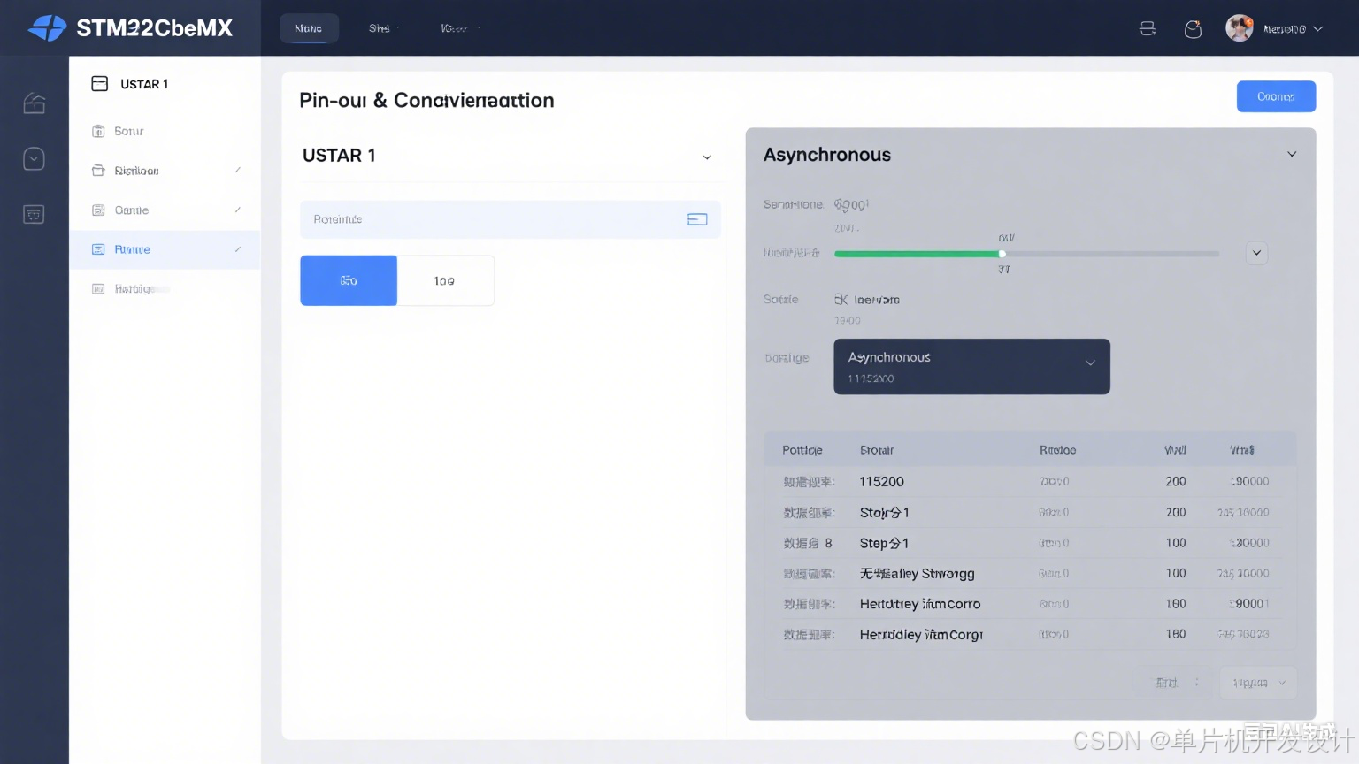This screenshot has height=764, width=1359.
Task: Click the blue Connect button
Action: point(1276,96)
